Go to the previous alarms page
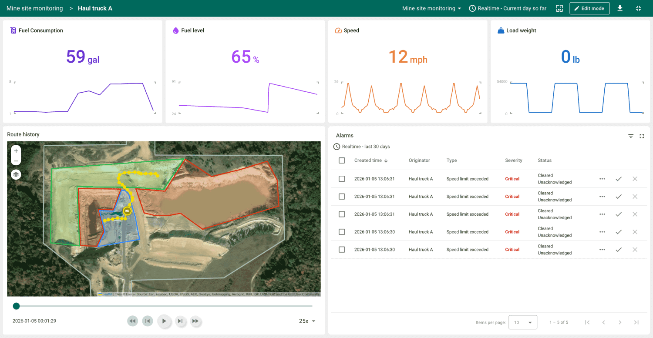Screen dimensions: 653x338 tap(603, 322)
